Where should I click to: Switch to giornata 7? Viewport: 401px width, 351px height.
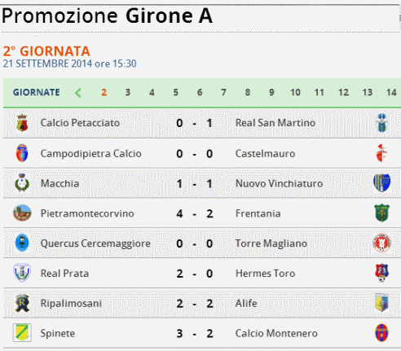223,93
